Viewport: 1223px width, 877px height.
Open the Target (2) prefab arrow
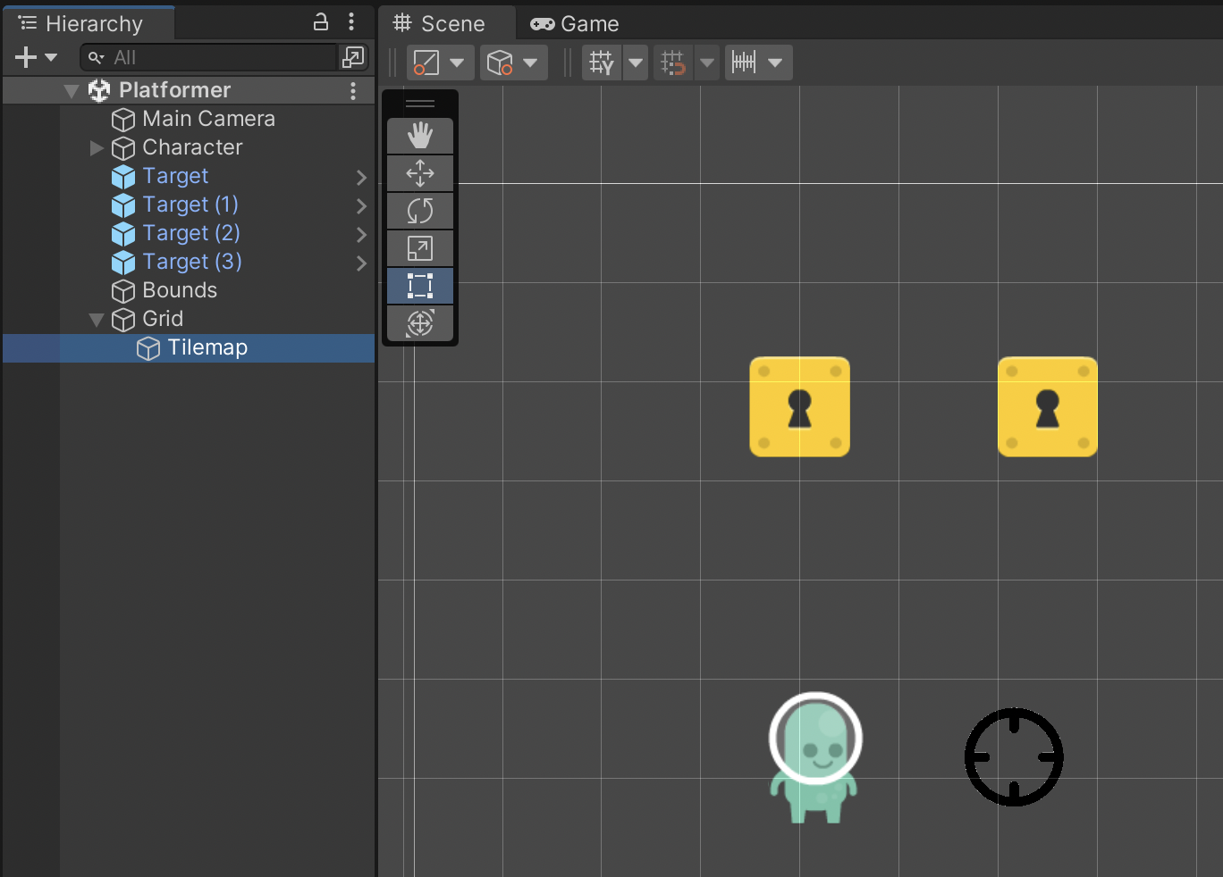361,234
